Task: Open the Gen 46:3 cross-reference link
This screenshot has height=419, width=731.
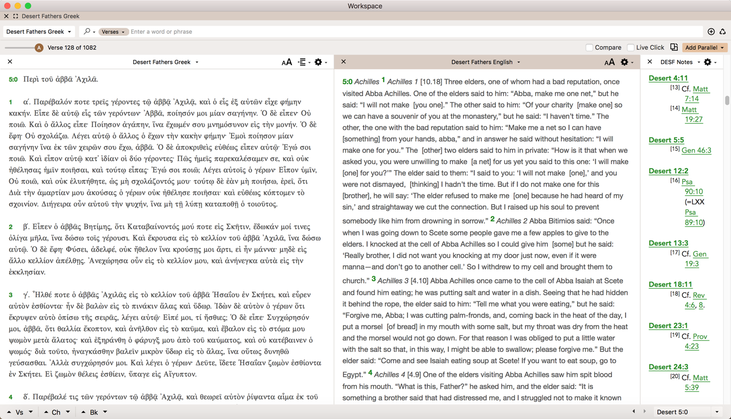Action: [696, 150]
